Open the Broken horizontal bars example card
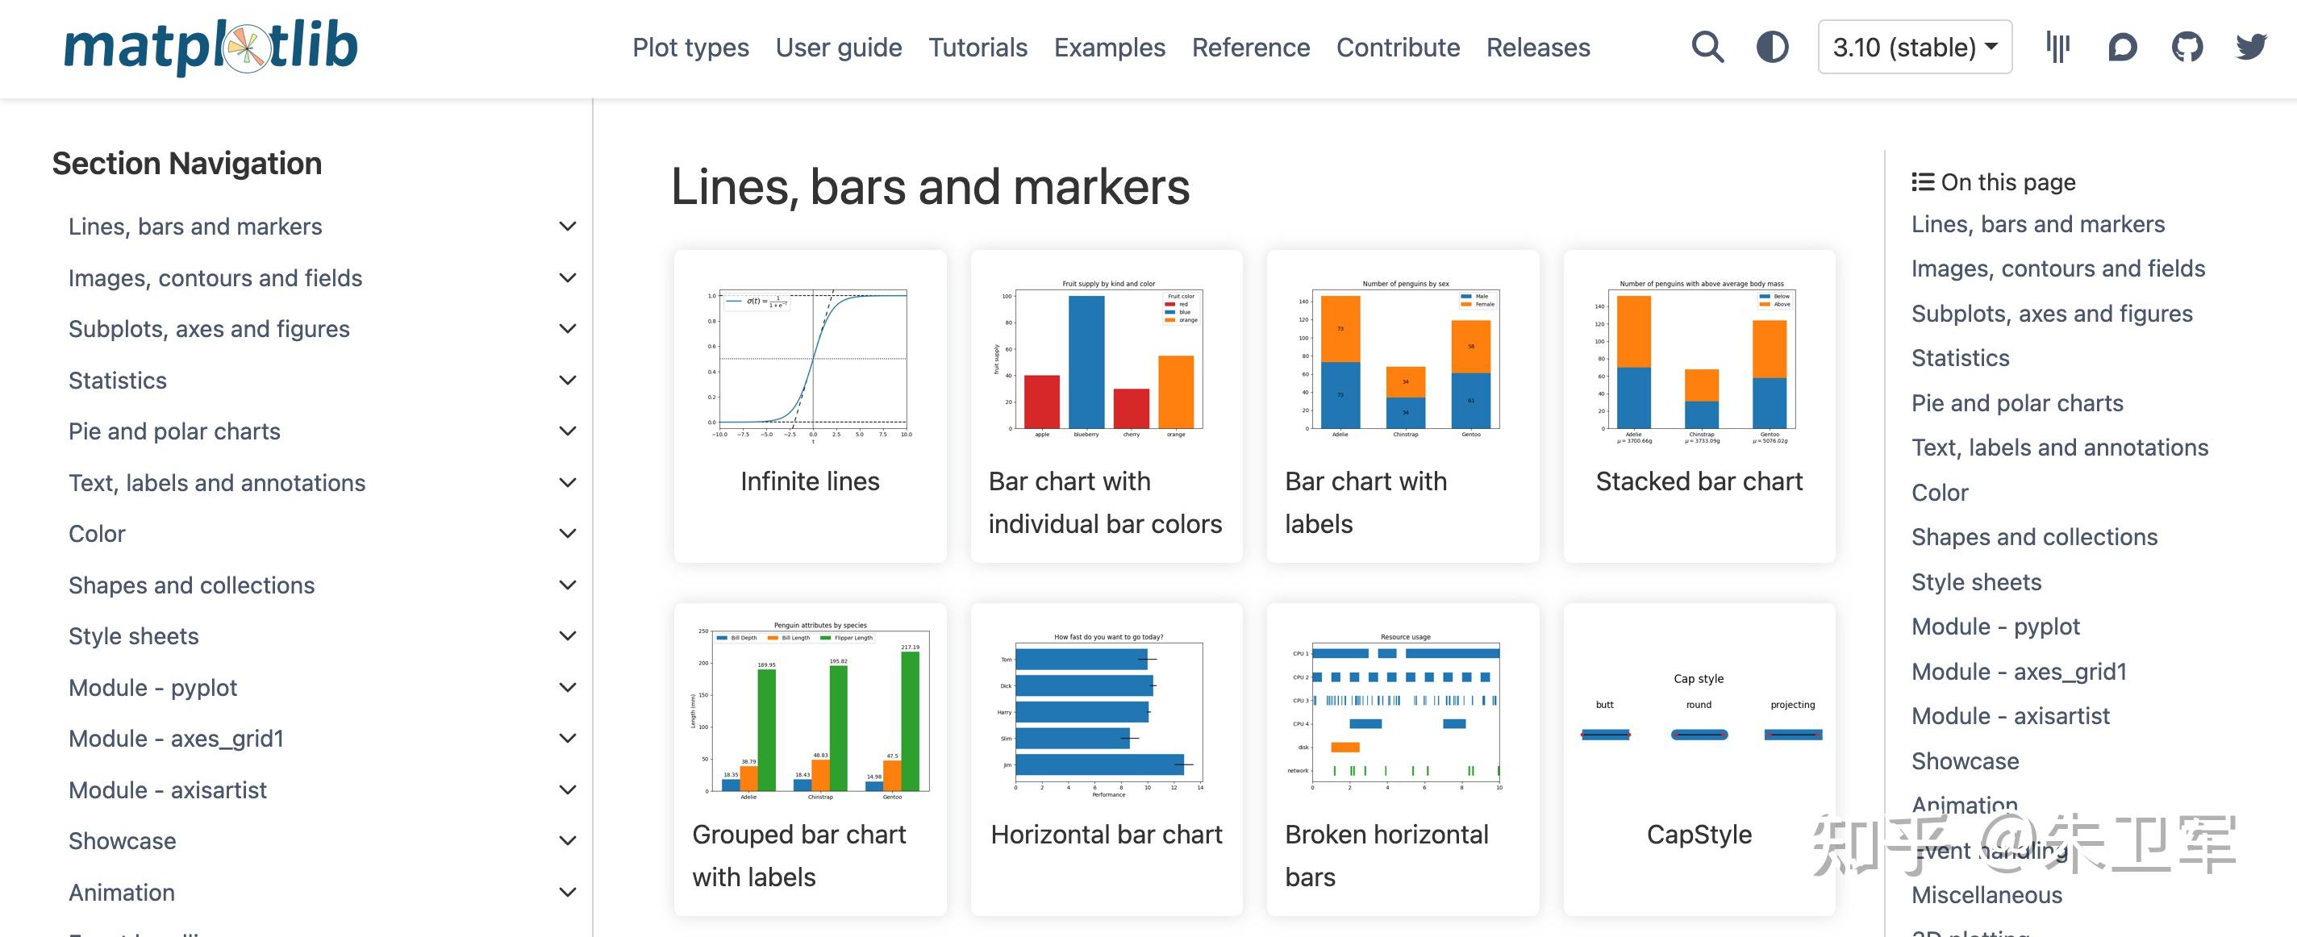Screen dimensions: 2297x937 [1403, 713]
